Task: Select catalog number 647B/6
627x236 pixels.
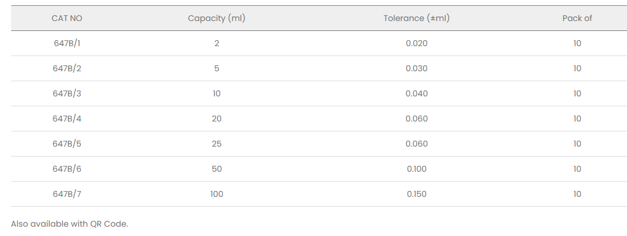Action: [67, 169]
